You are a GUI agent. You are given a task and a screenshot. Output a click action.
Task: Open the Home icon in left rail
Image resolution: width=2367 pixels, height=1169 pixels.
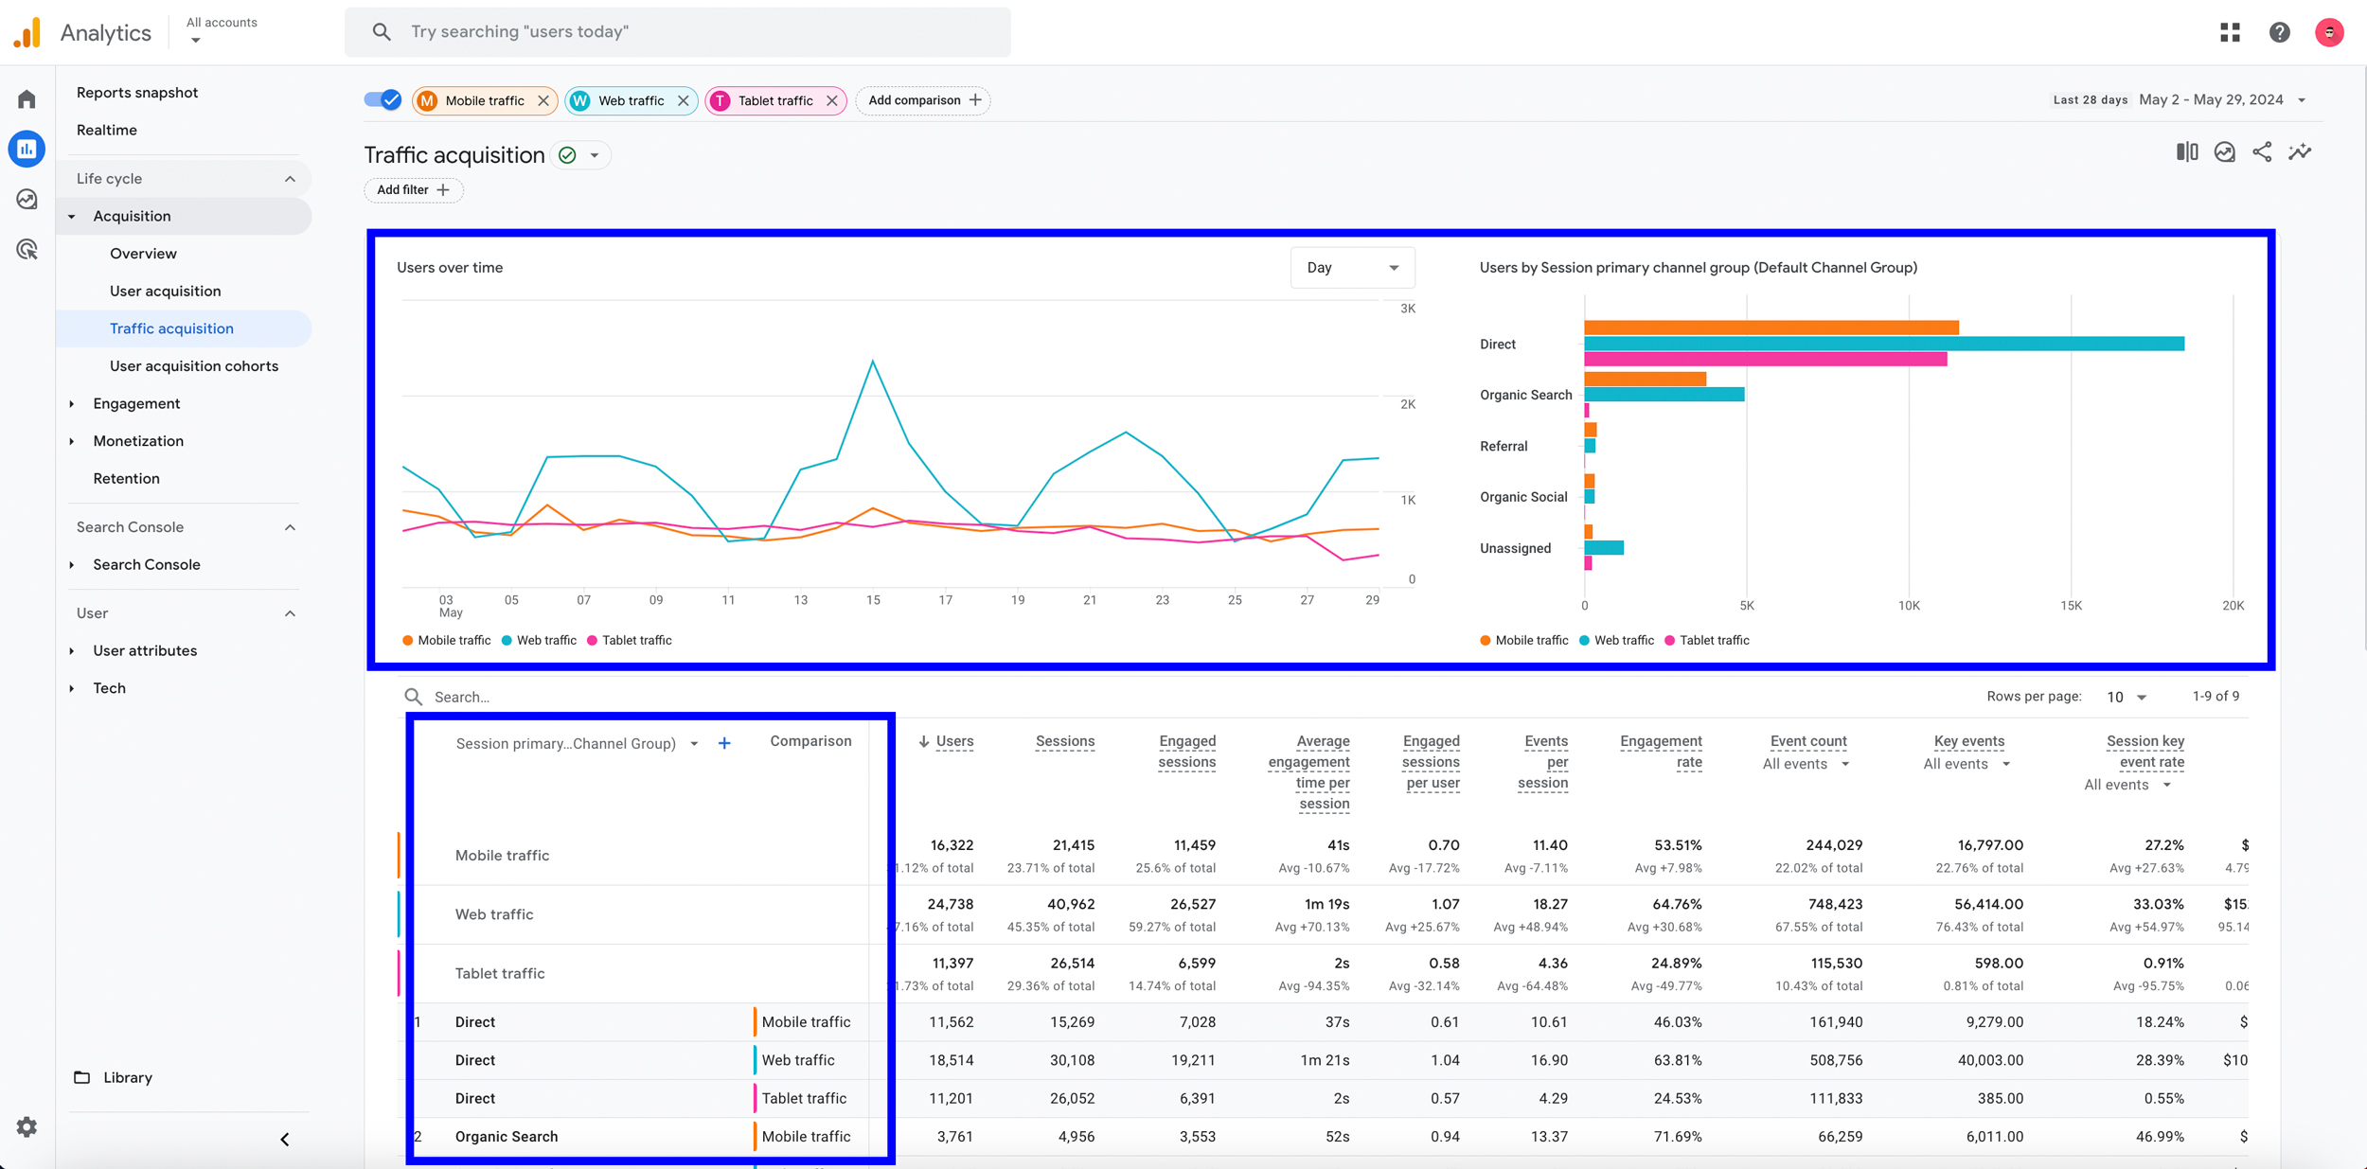point(27,99)
